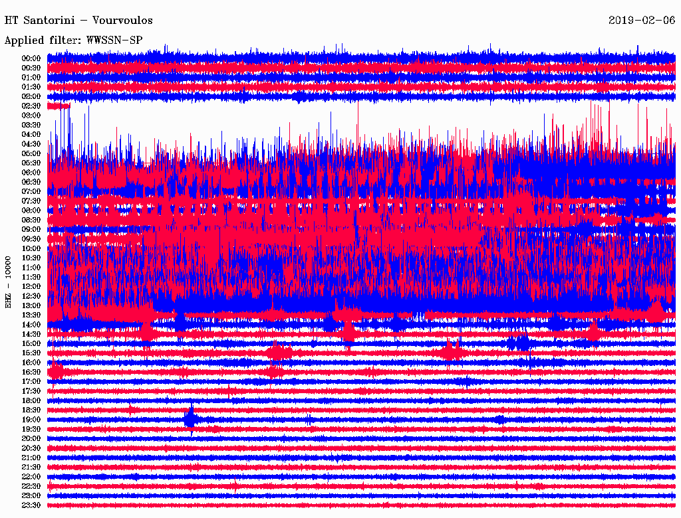681x518 pixels.
Task: Select the 12:00 time label
Action: tap(31, 287)
